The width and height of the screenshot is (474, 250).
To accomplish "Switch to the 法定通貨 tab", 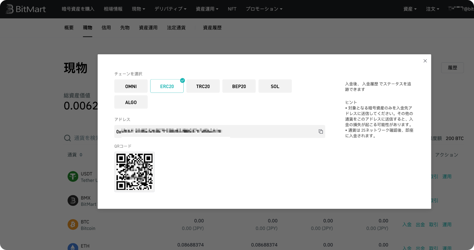I will pos(176,28).
